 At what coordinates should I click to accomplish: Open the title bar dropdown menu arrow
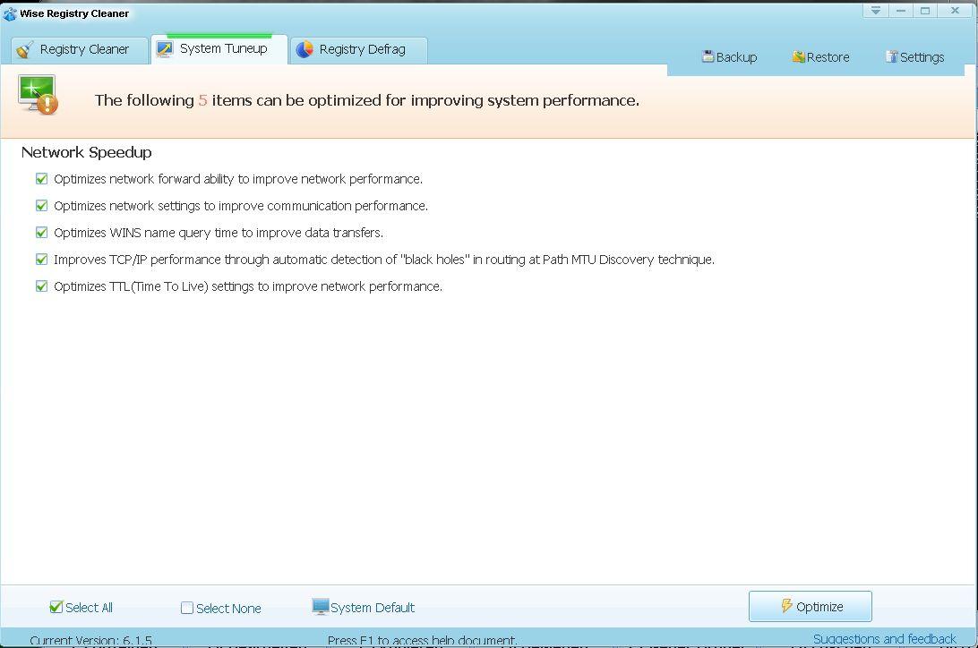[876, 11]
